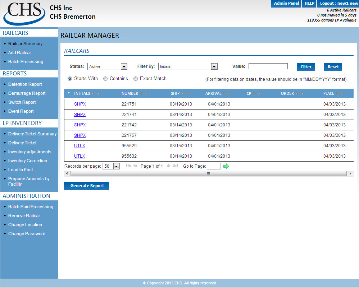Image resolution: width=359 pixels, height=288 pixels.
Task: Open Change Location
Action: click(x=25, y=225)
